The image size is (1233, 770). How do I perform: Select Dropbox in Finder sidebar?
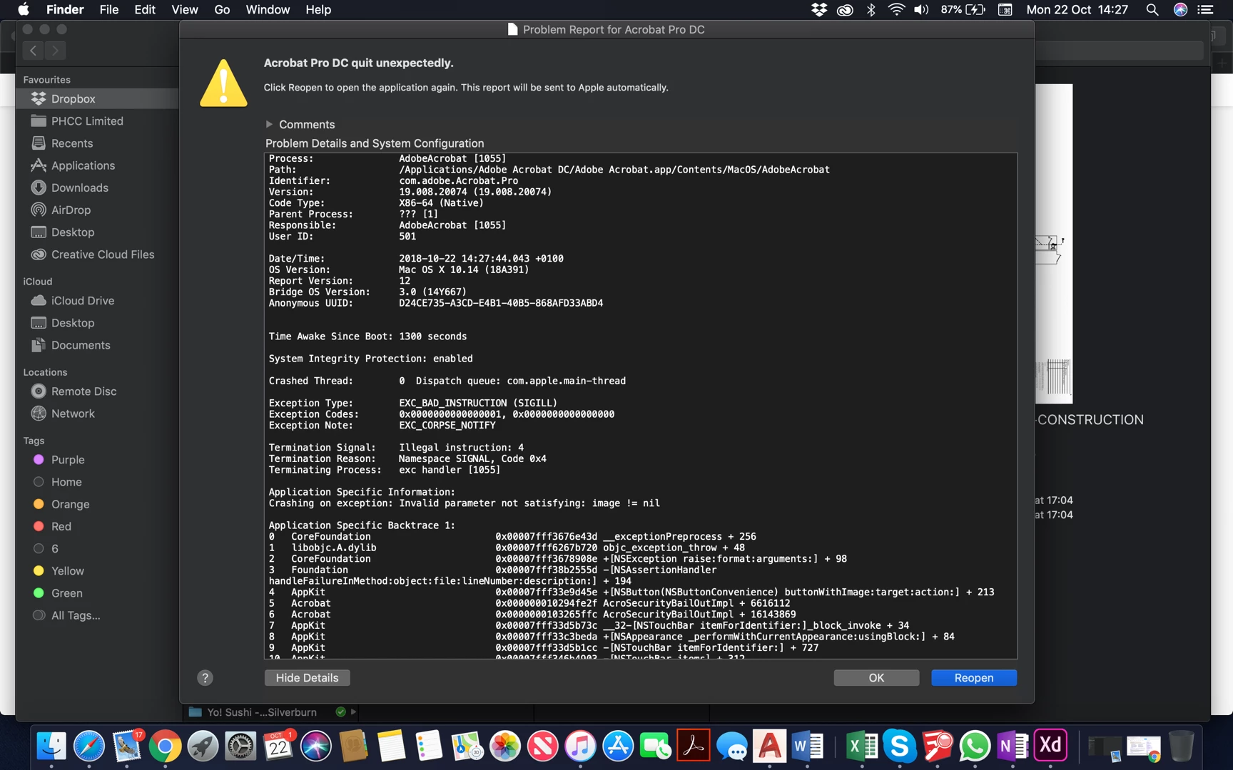[97, 98]
